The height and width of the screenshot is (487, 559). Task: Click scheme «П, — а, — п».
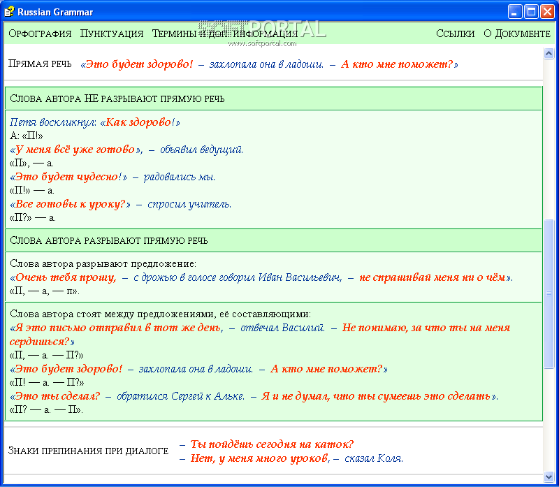point(45,291)
